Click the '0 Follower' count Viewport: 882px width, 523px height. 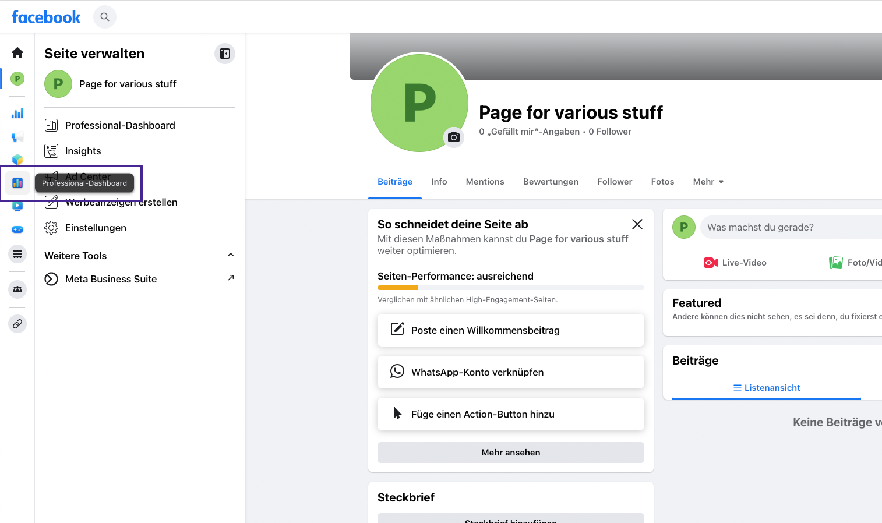(610, 132)
